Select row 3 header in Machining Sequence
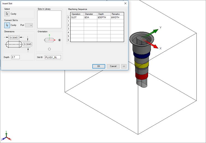 [68, 29]
